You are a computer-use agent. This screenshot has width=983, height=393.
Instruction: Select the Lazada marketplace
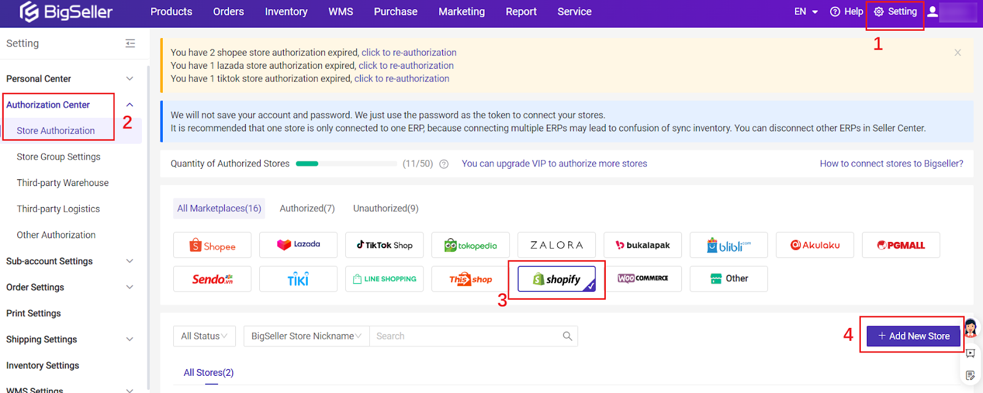[298, 245]
